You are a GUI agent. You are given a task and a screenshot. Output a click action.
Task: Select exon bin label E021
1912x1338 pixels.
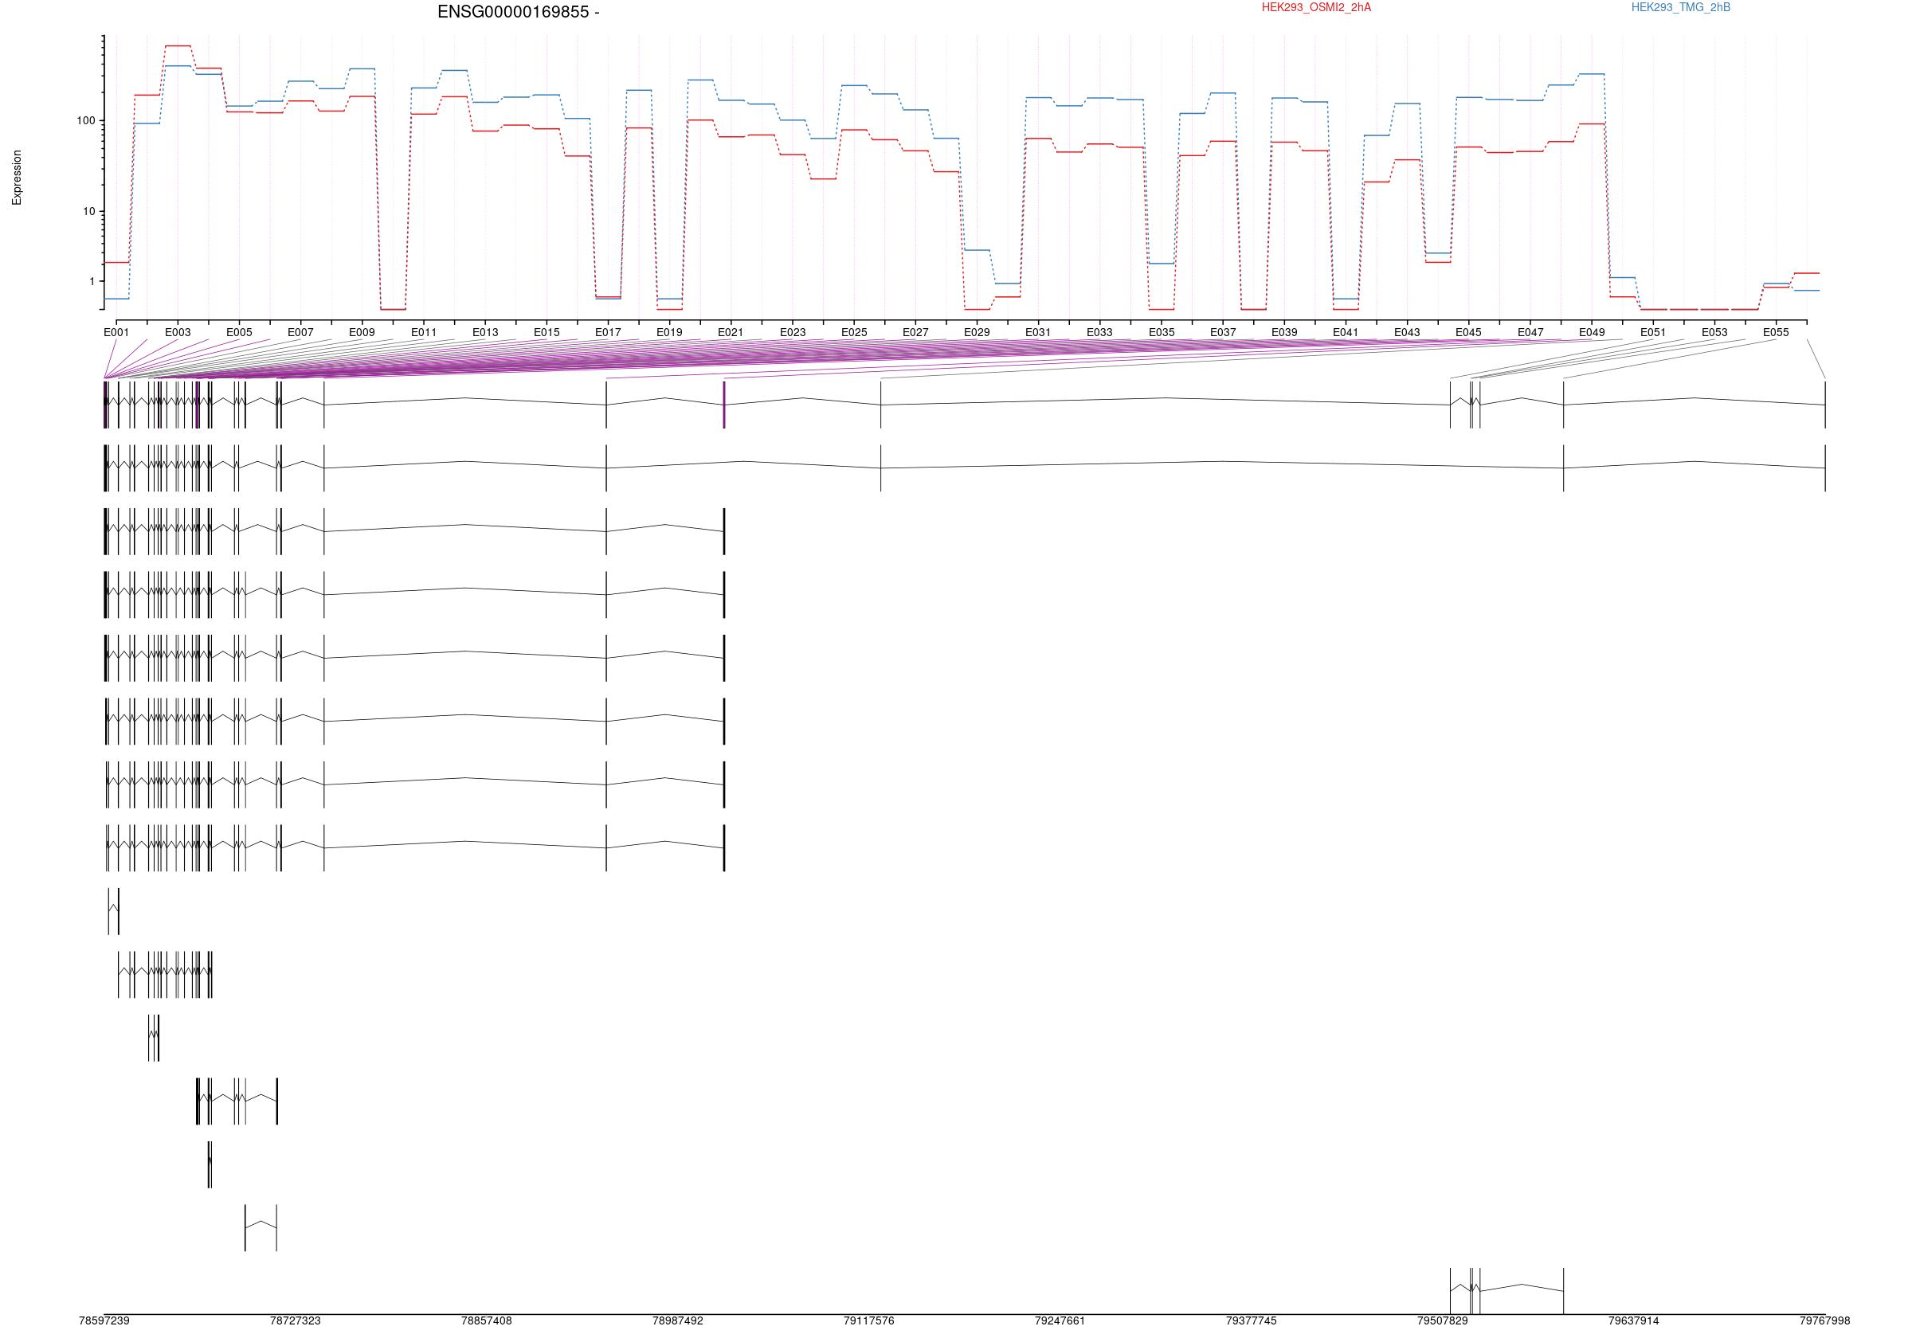pos(731,332)
